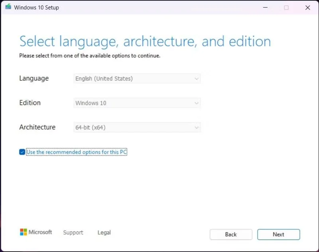Open the Legal link
319x252 pixels.
pos(104,232)
